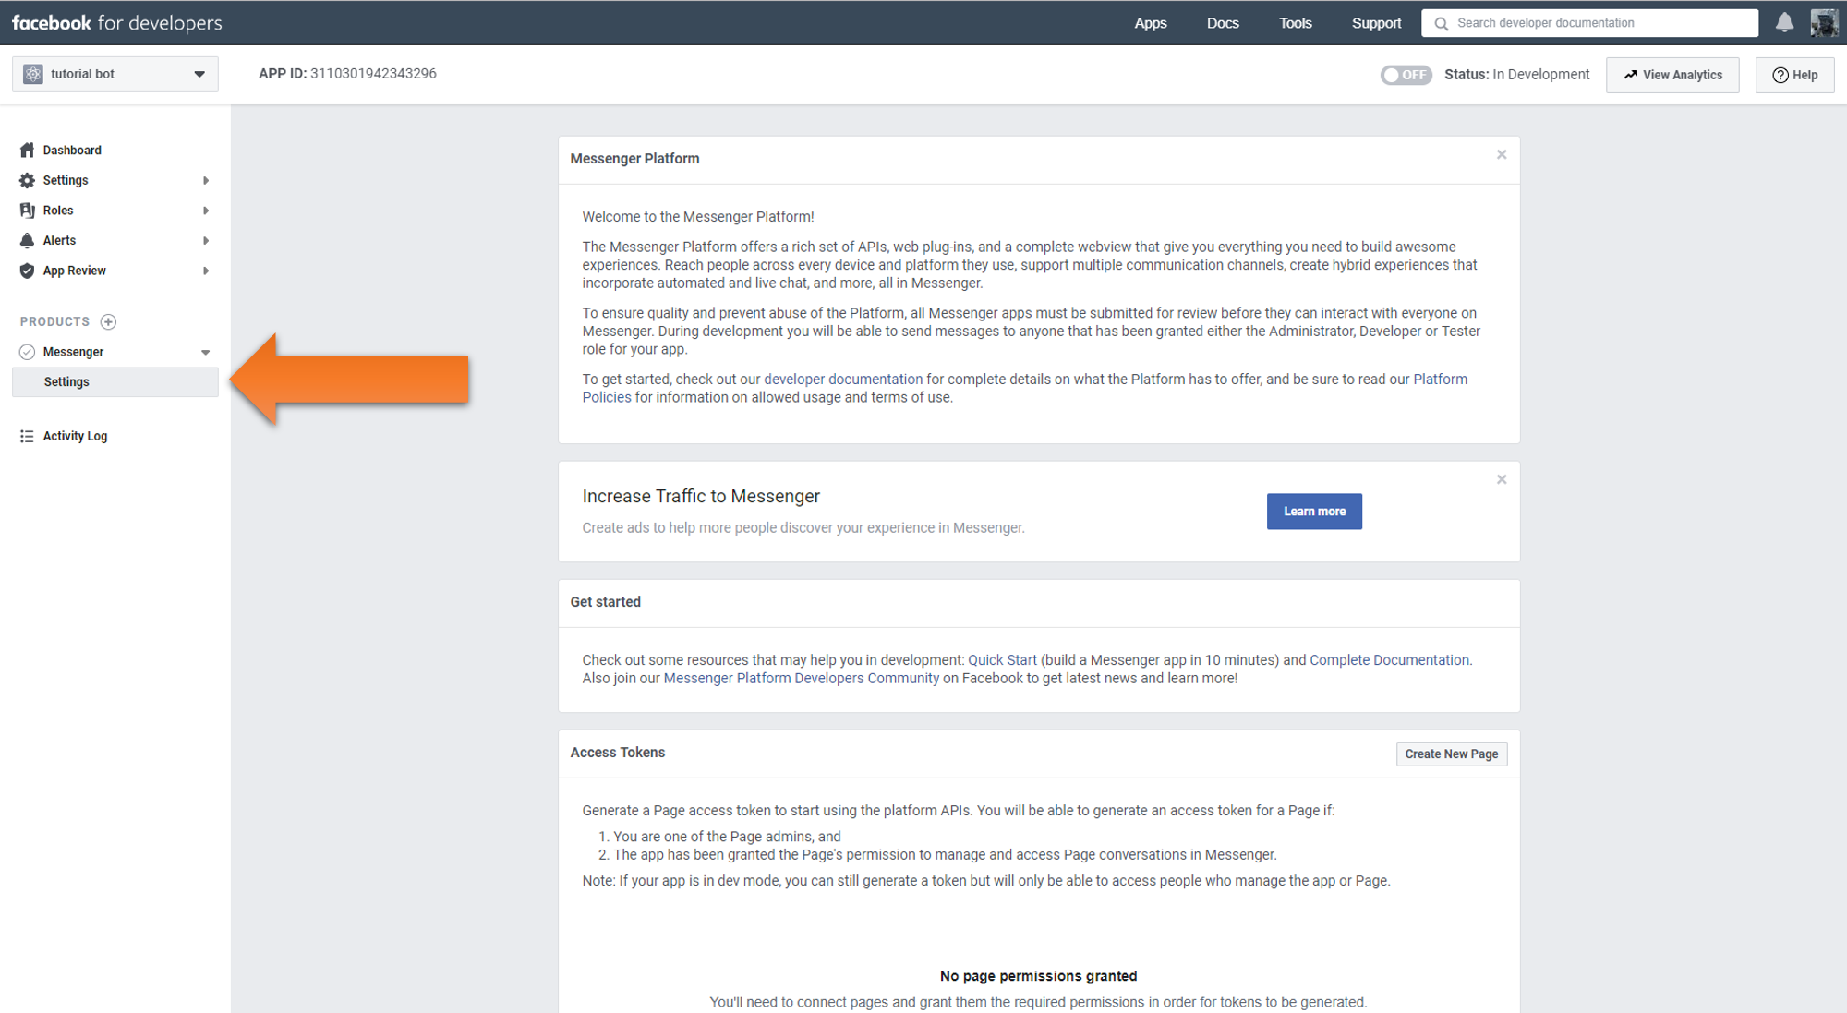Viewport: 1847px width, 1013px height.
Task: Dismiss the Messenger Platform welcome card
Action: pos(1501,155)
